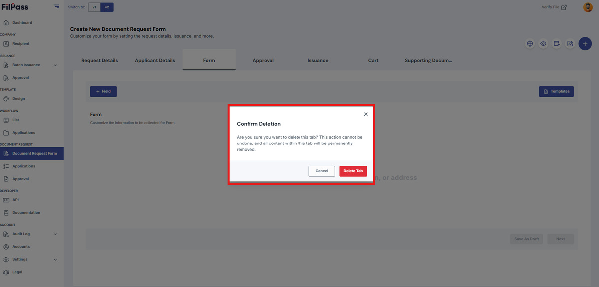Switch to v1 version
Image resolution: width=599 pixels, height=287 pixels.
click(94, 7)
